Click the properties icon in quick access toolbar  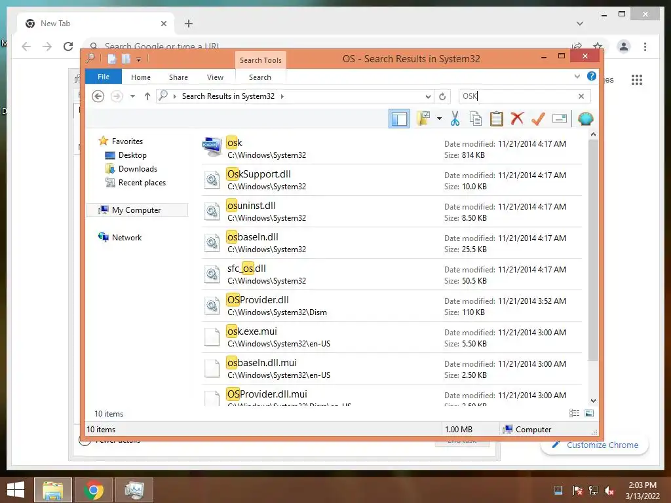pos(111,59)
